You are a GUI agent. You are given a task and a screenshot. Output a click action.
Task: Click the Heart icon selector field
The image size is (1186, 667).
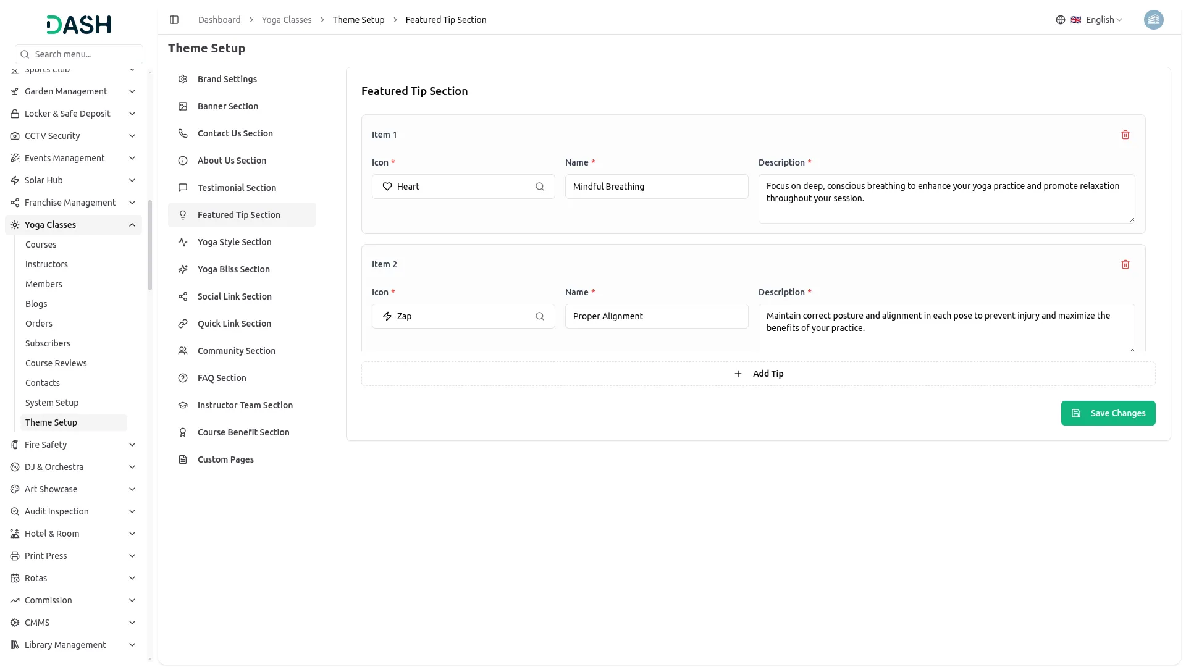coord(463,187)
